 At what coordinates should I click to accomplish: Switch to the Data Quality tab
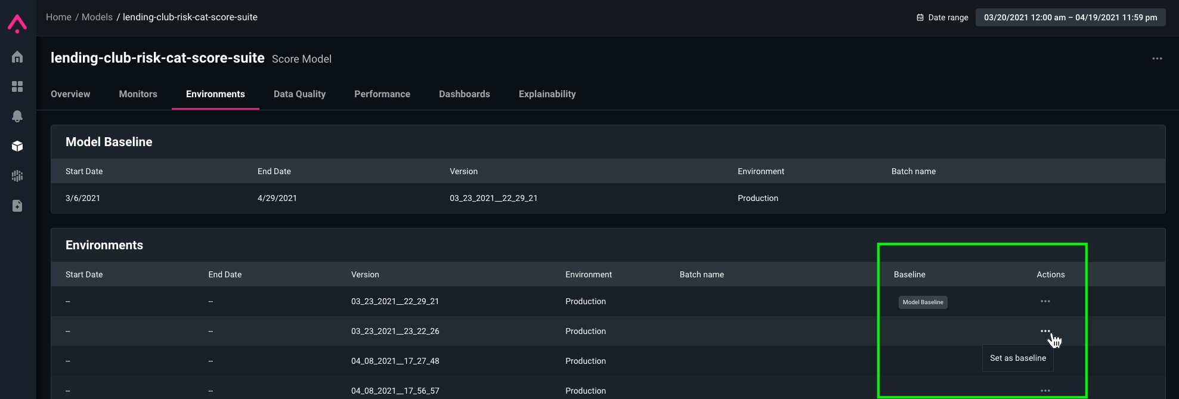tap(299, 94)
